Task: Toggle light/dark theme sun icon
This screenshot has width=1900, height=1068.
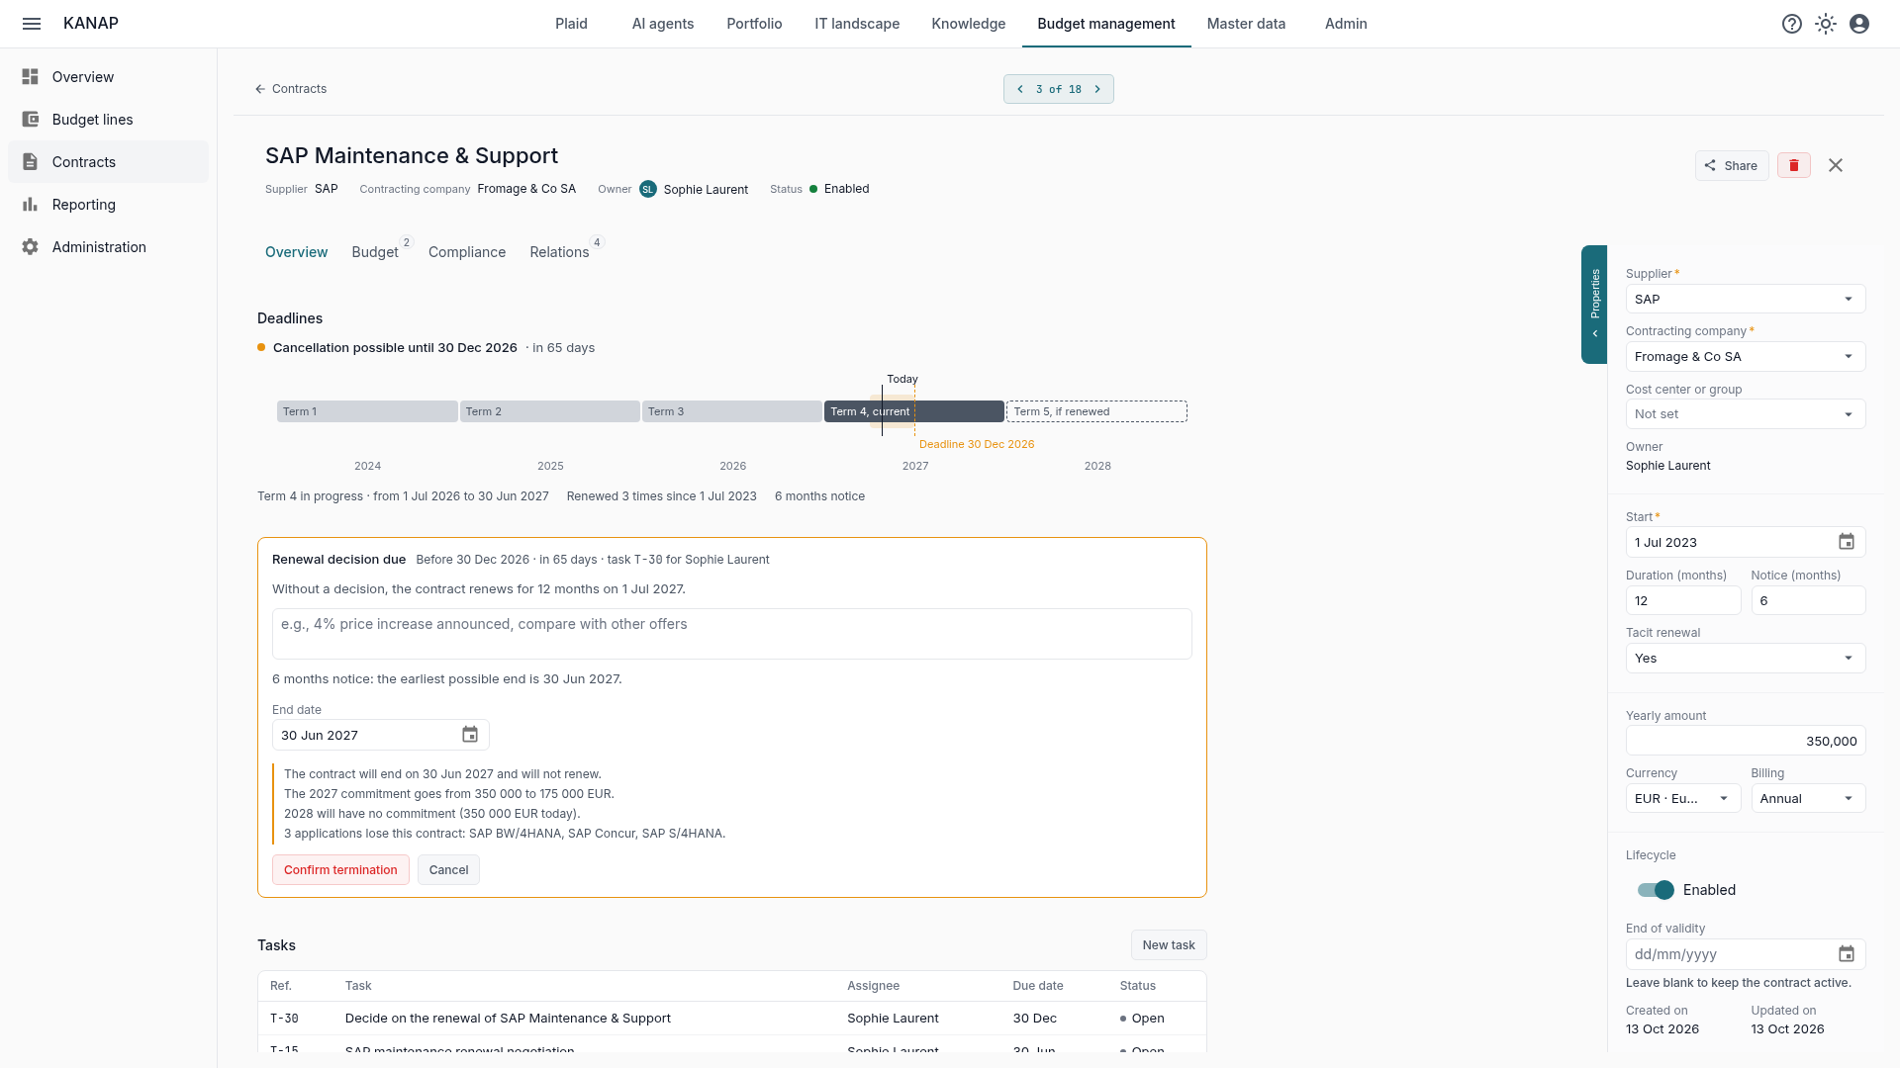Action: (x=1826, y=24)
